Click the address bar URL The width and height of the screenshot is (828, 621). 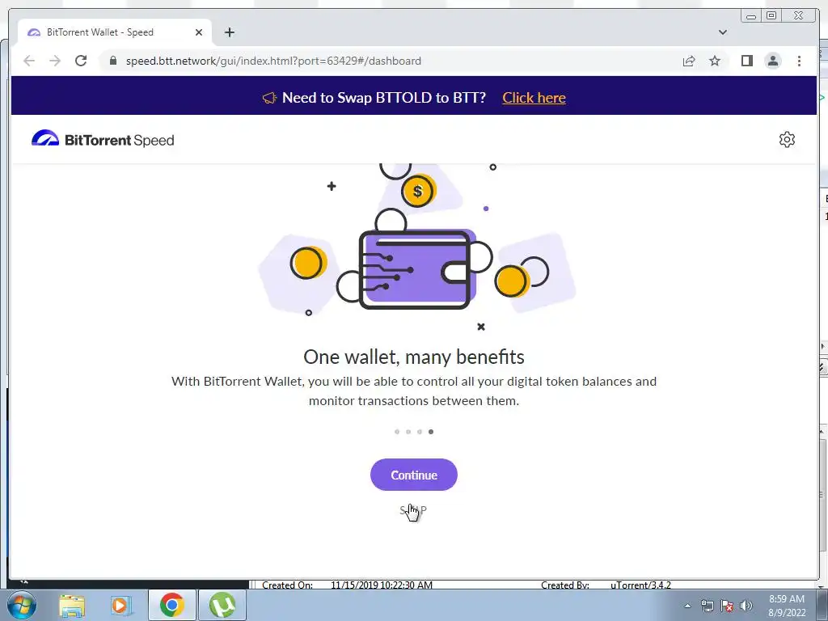tap(273, 61)
